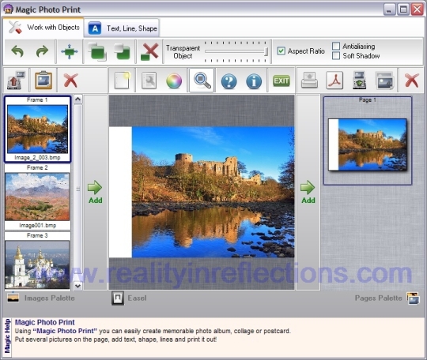Click the Images Palette sunset icon
Image resolution: width=427 pixels, height=360 pixels.
coord(13,297)
